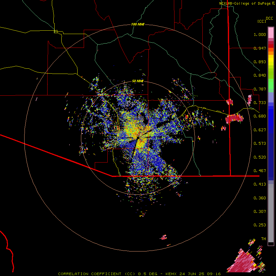Viewport: 276px width, 276px height.
Task: Click the CORRELATION COEFFICIENT caption at bottom
Action: [x=139, y=274]
